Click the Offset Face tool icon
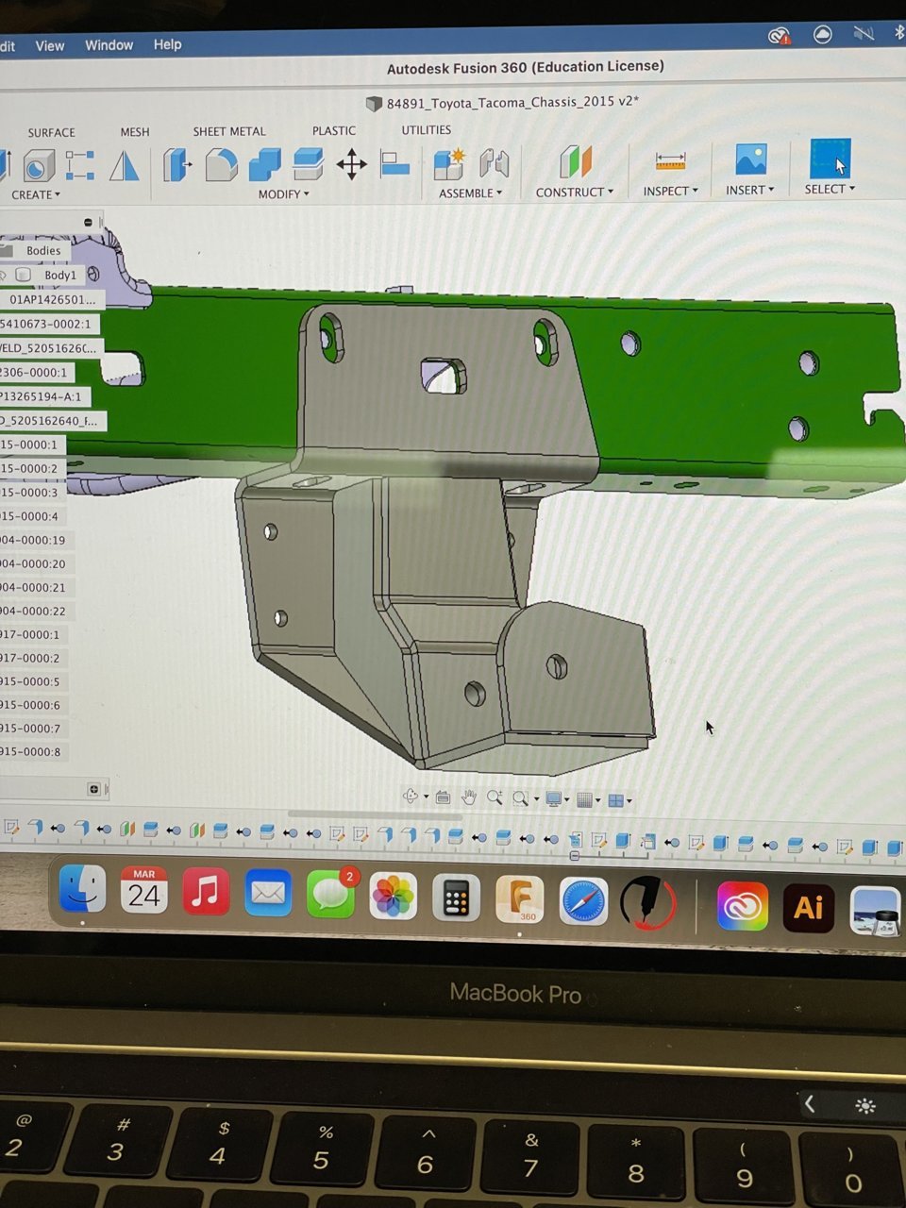Screen dimensions: 906x1208 [x=308, y=164]
